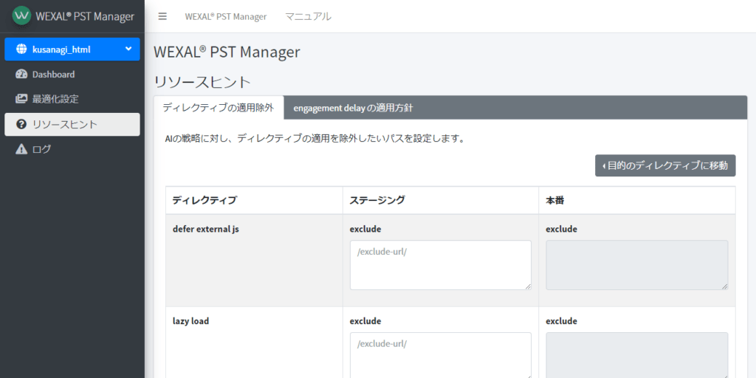Screen dimensions: 756x378
Task: Click the 最適化設定 image icon
Action: pos(21,100)
